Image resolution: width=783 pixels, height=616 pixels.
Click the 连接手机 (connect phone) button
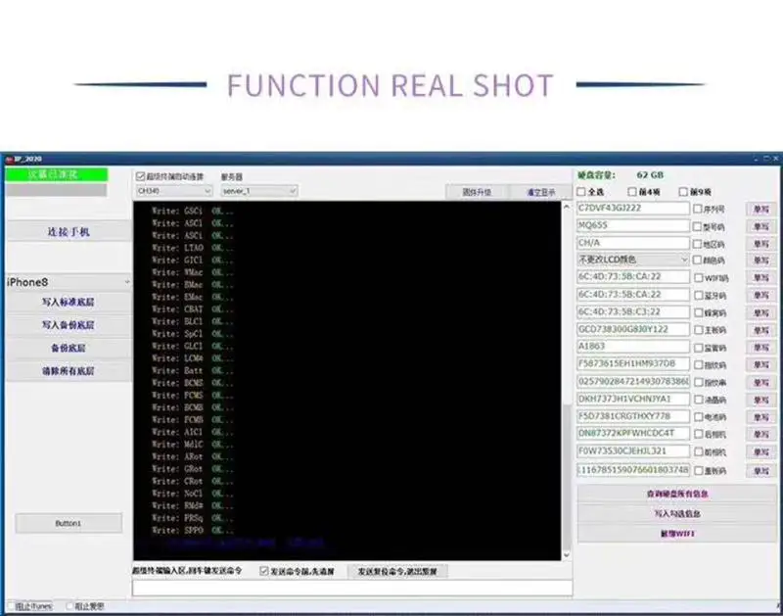point(69,232)
